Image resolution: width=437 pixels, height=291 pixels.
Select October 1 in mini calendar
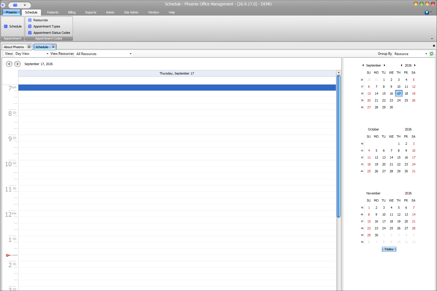click(x=399, y=144)
